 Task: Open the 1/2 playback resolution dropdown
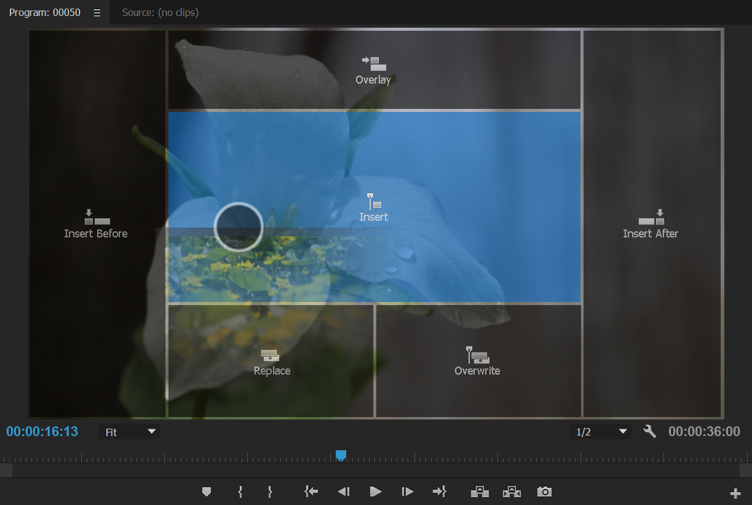600,431
